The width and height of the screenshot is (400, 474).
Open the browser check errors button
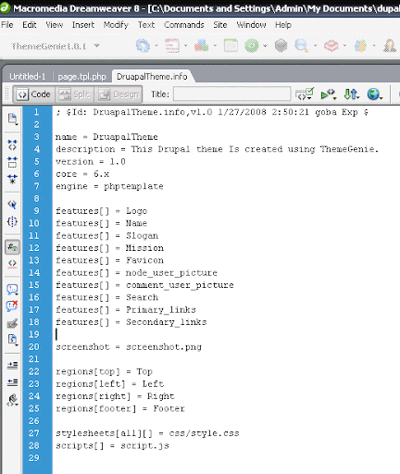(x=305, y=94)
